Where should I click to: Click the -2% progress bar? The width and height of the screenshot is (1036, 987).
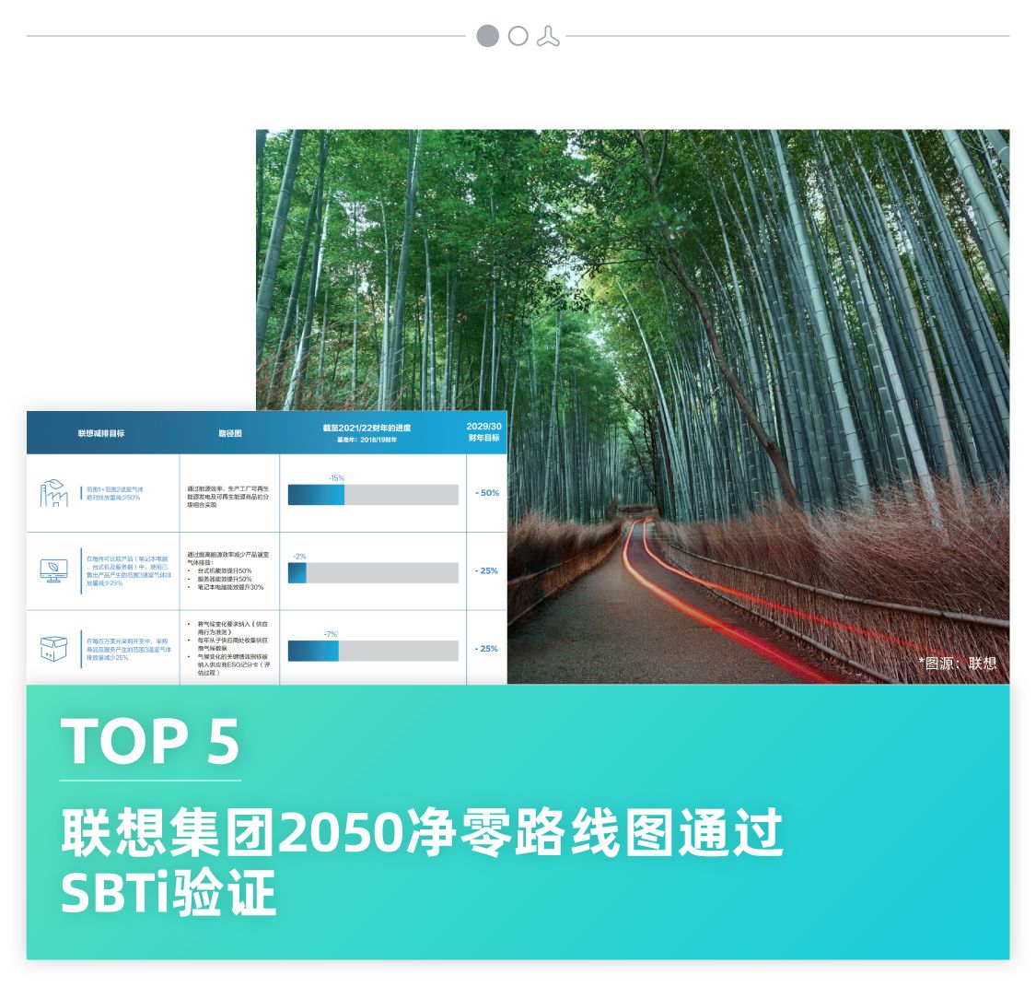373,572
